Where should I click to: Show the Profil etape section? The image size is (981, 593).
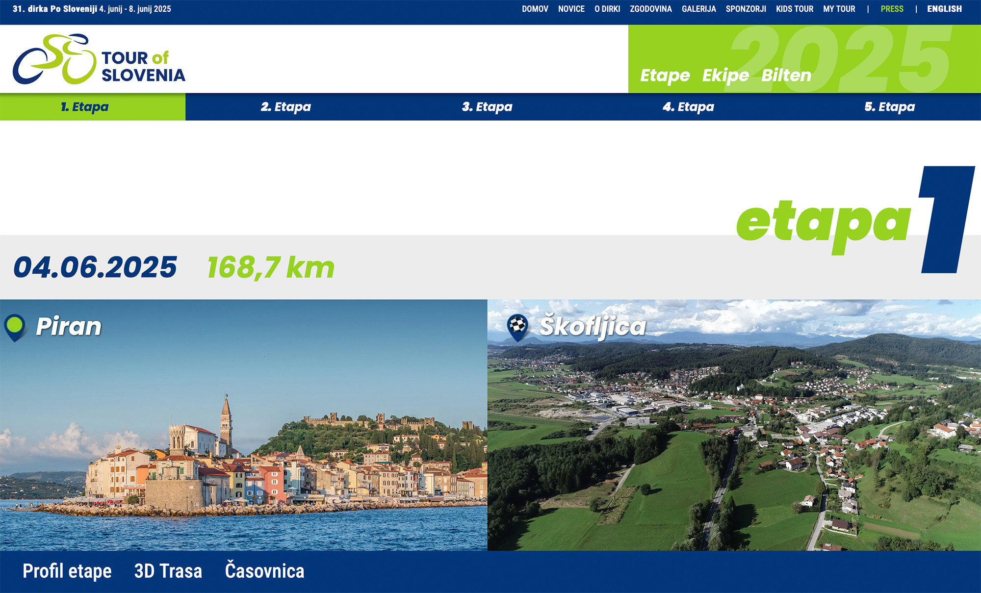[x=67, y=571]
